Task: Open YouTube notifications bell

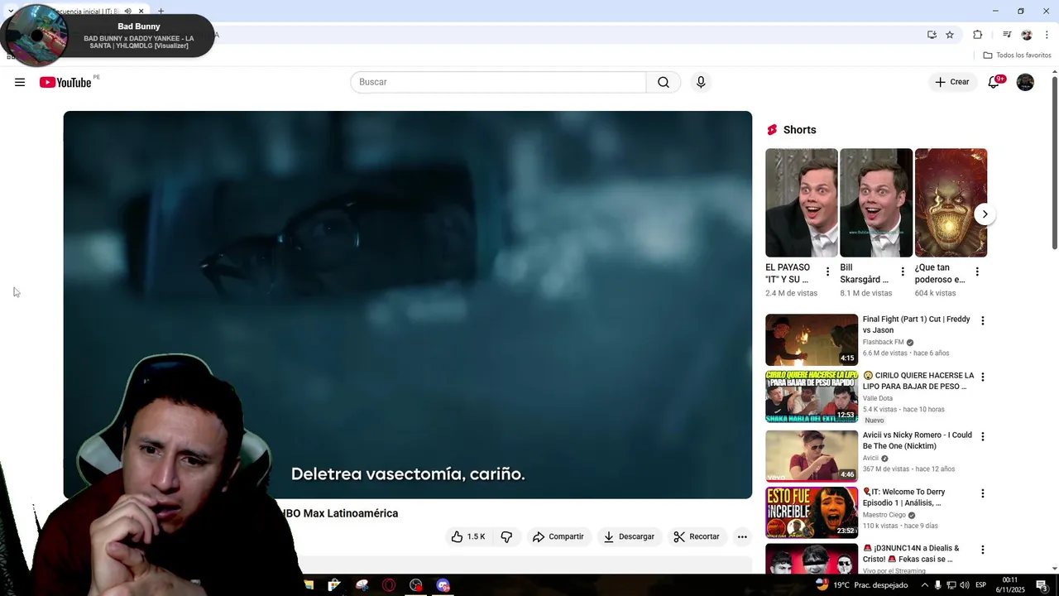Action: point(994,82)
